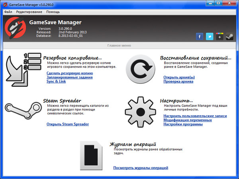Open the Помощь menu

53,12
